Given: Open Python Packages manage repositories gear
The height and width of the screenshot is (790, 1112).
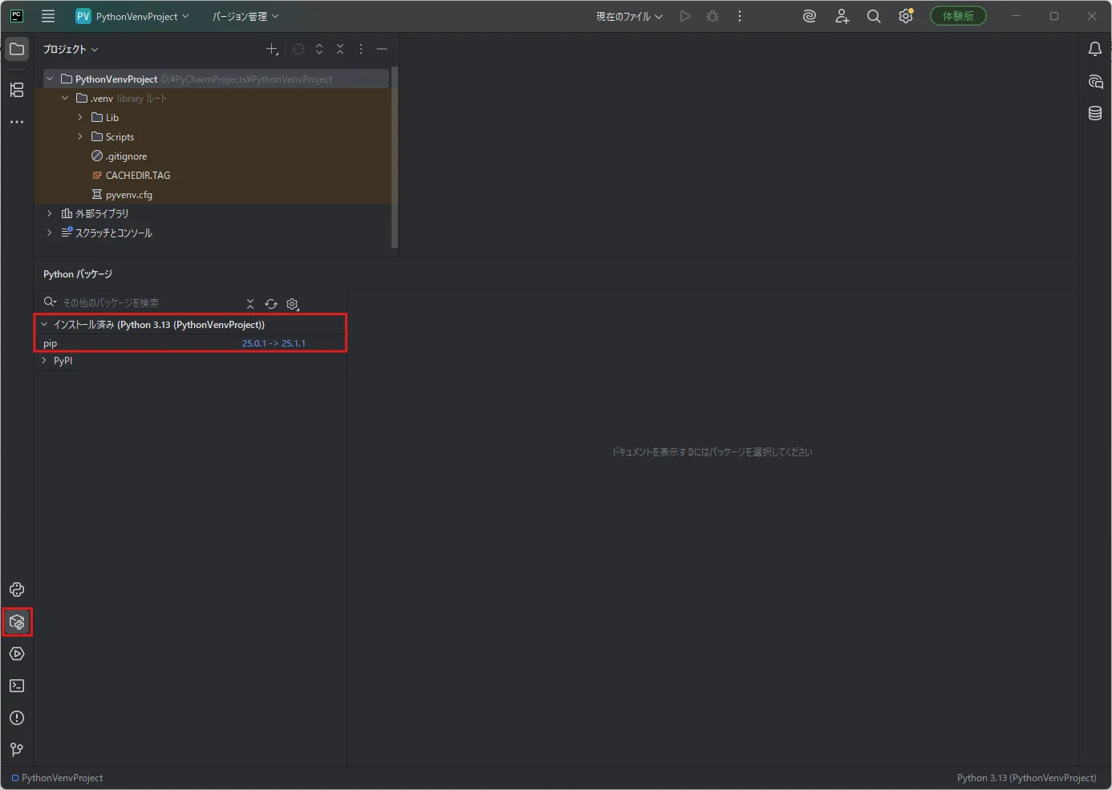Looking at the screenshot, I should click(293, 304).
